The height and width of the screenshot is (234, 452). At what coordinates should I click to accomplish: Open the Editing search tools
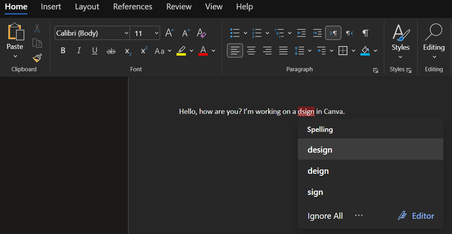[434, 41]
